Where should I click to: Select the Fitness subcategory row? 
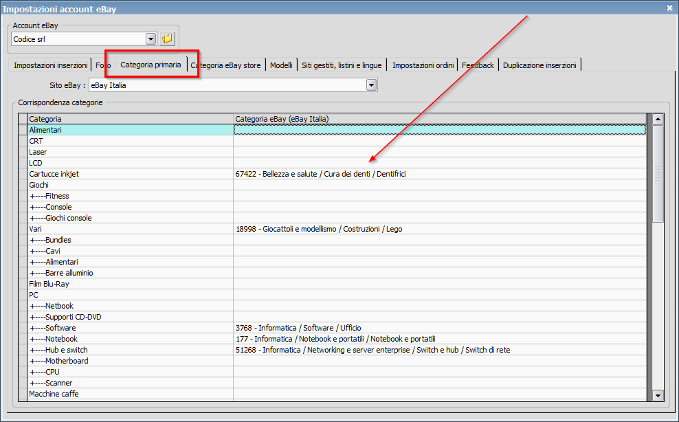131,196
